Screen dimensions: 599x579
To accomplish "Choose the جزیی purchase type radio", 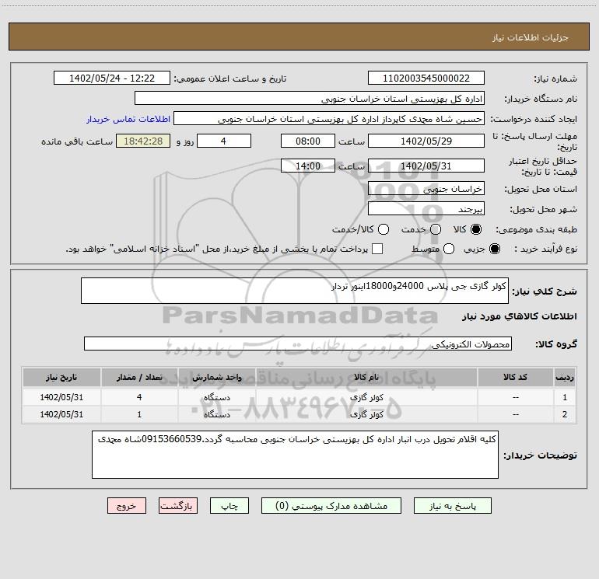I will tap(495, 249).
